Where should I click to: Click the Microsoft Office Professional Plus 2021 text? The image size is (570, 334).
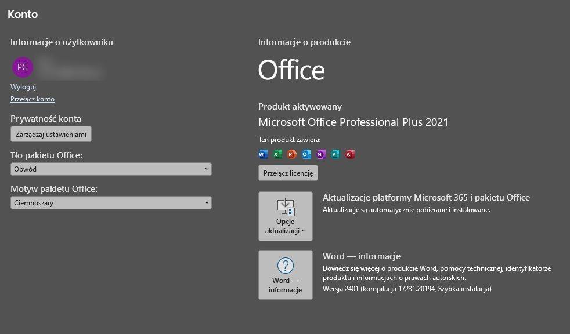[x=353, y=122]
